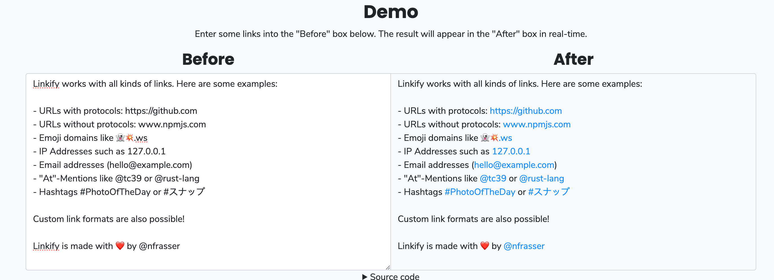Open the 127.0.0.1 IP address link
Image resolution: width=774 pixels, height=280 pixels.
[x=511, y=152]
